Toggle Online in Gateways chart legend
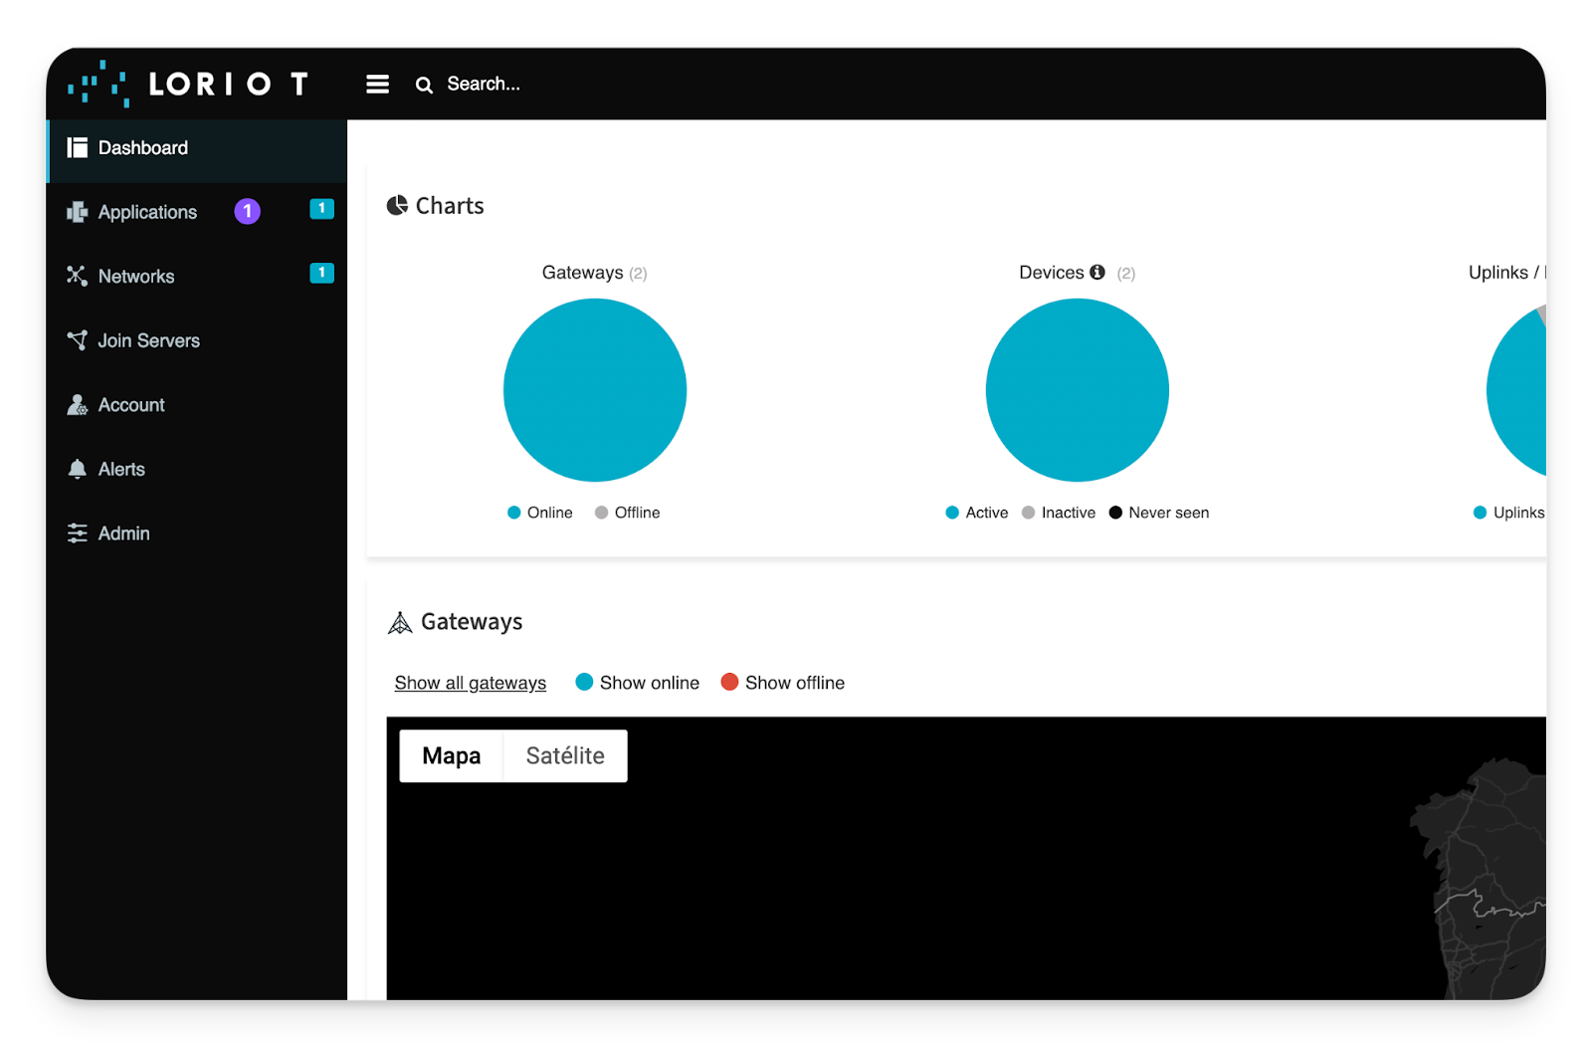The image size is (1592, 1046). click(x=540, y=513)
